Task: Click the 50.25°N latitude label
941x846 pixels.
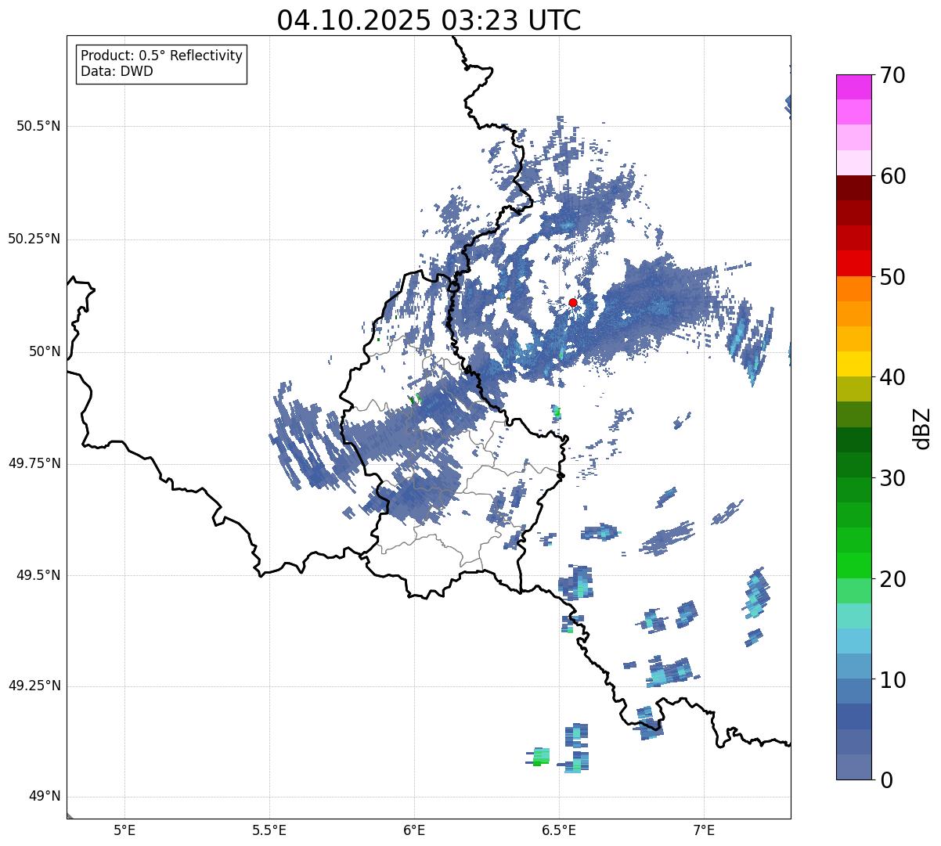Action: 34,239
